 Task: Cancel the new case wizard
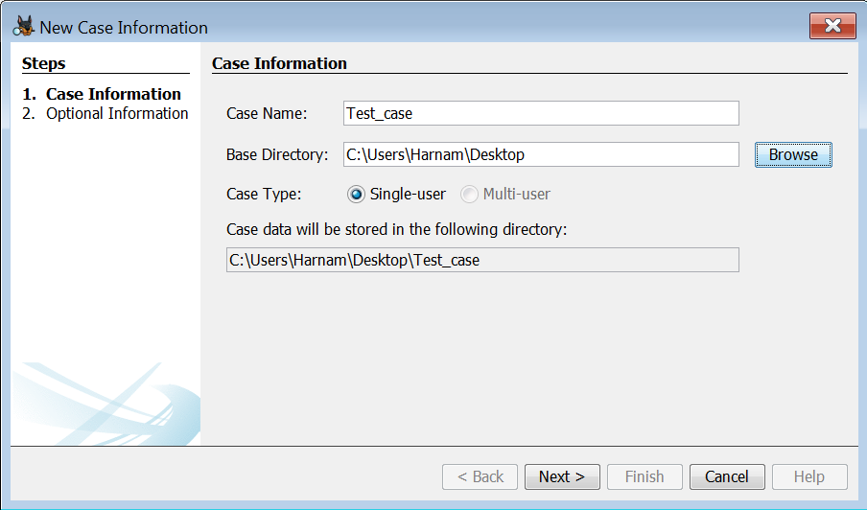coord(727,476)
